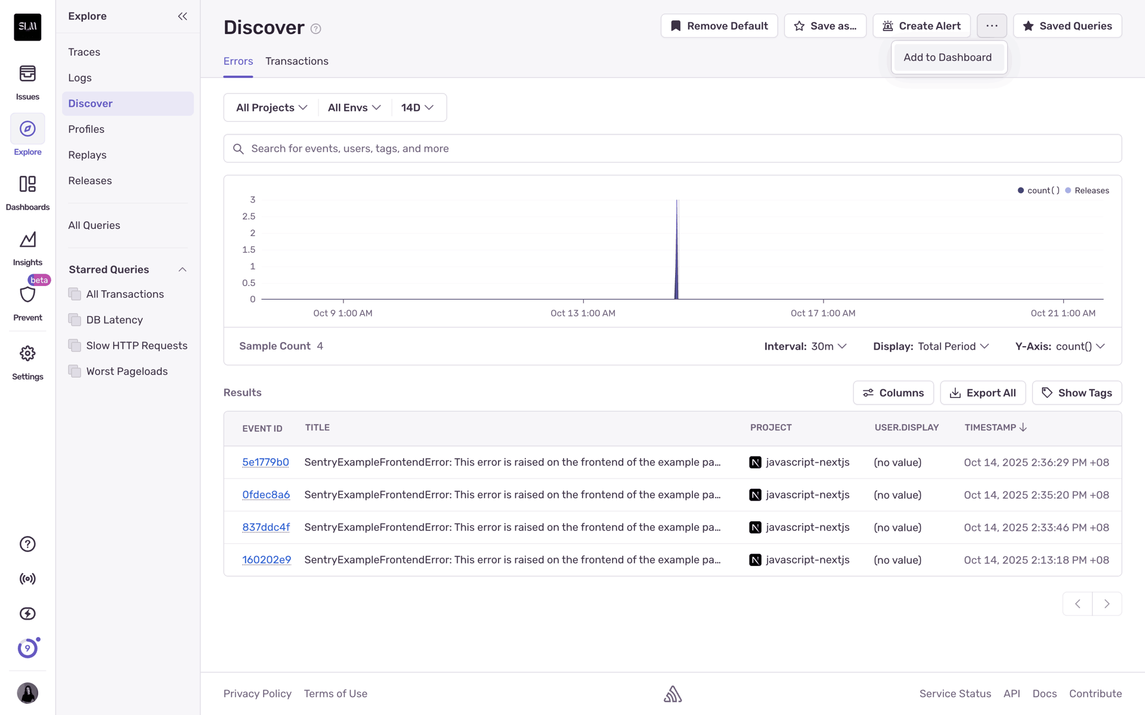Screen dimensions: 1145x715
Task: Click the Save as... button
Action: point(825,26)
